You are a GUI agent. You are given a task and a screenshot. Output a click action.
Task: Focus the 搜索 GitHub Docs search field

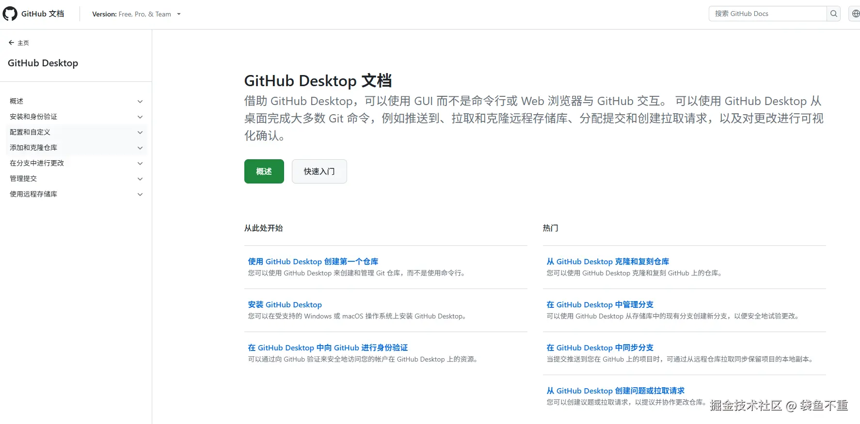768,14
